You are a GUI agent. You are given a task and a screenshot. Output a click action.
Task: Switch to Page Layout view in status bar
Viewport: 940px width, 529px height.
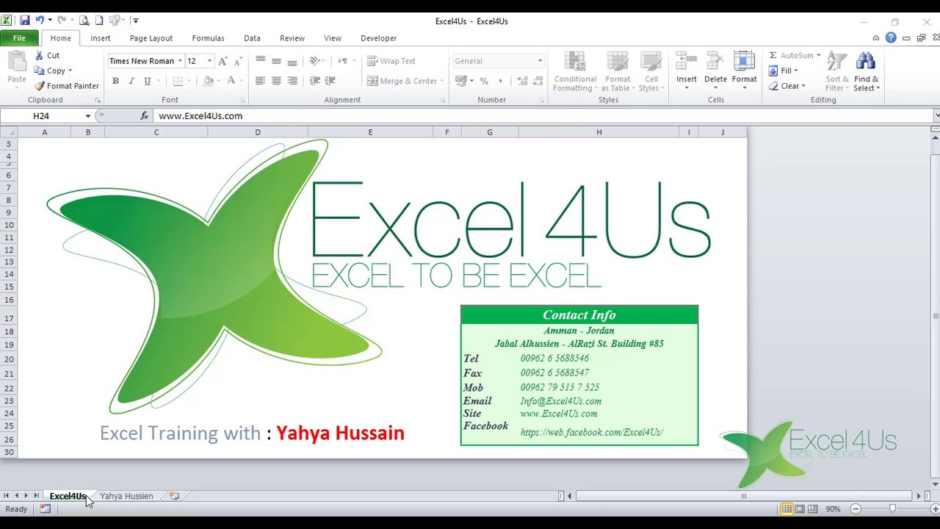[x=800, y=508]
